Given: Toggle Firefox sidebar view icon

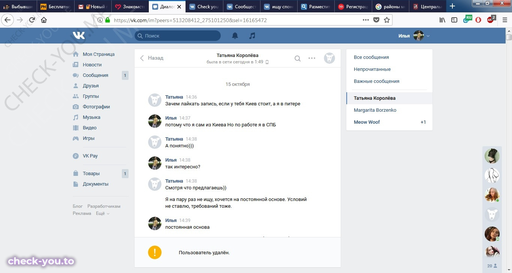Looking at the screenshot, I should 454,20.
